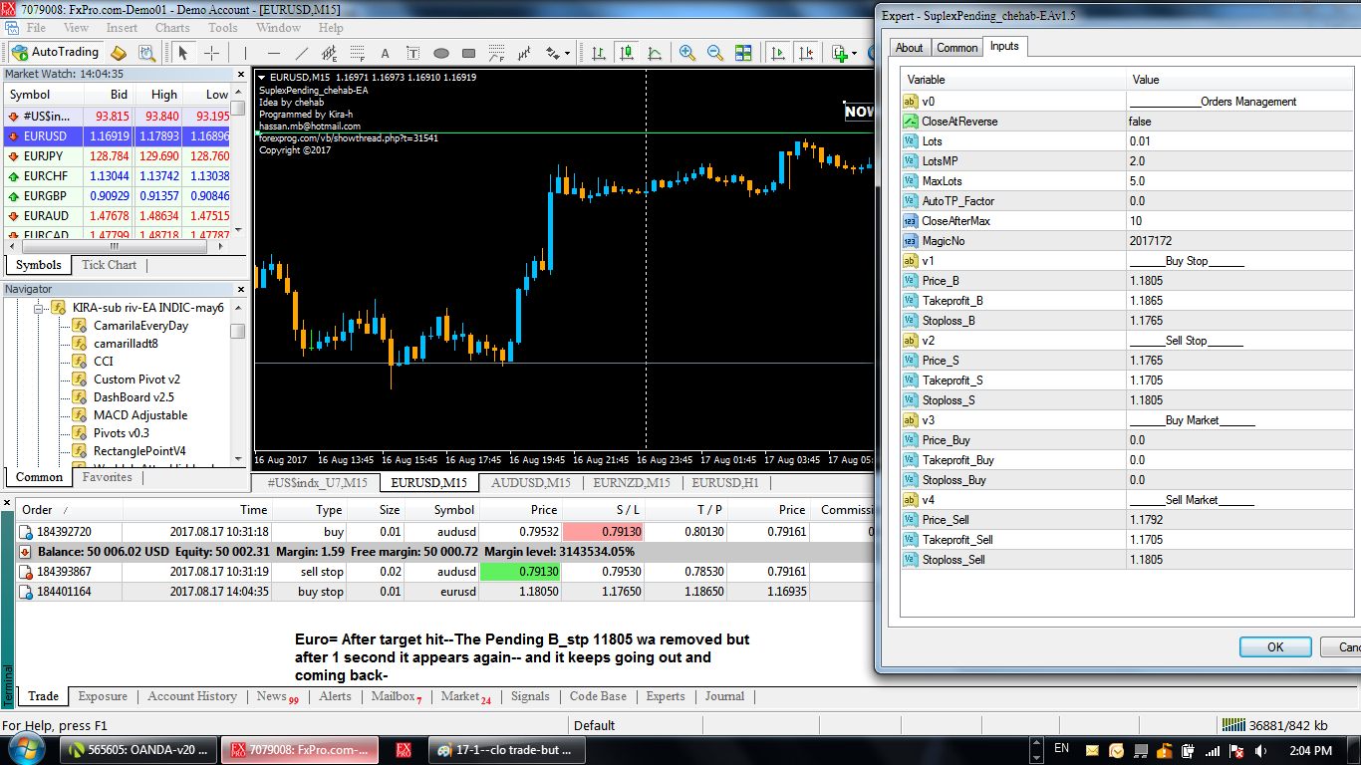The height and width of the screenshot is (765, 1361).
Task: Select CamarilaEveryDay in Navigator
Action: click(140, 326)
